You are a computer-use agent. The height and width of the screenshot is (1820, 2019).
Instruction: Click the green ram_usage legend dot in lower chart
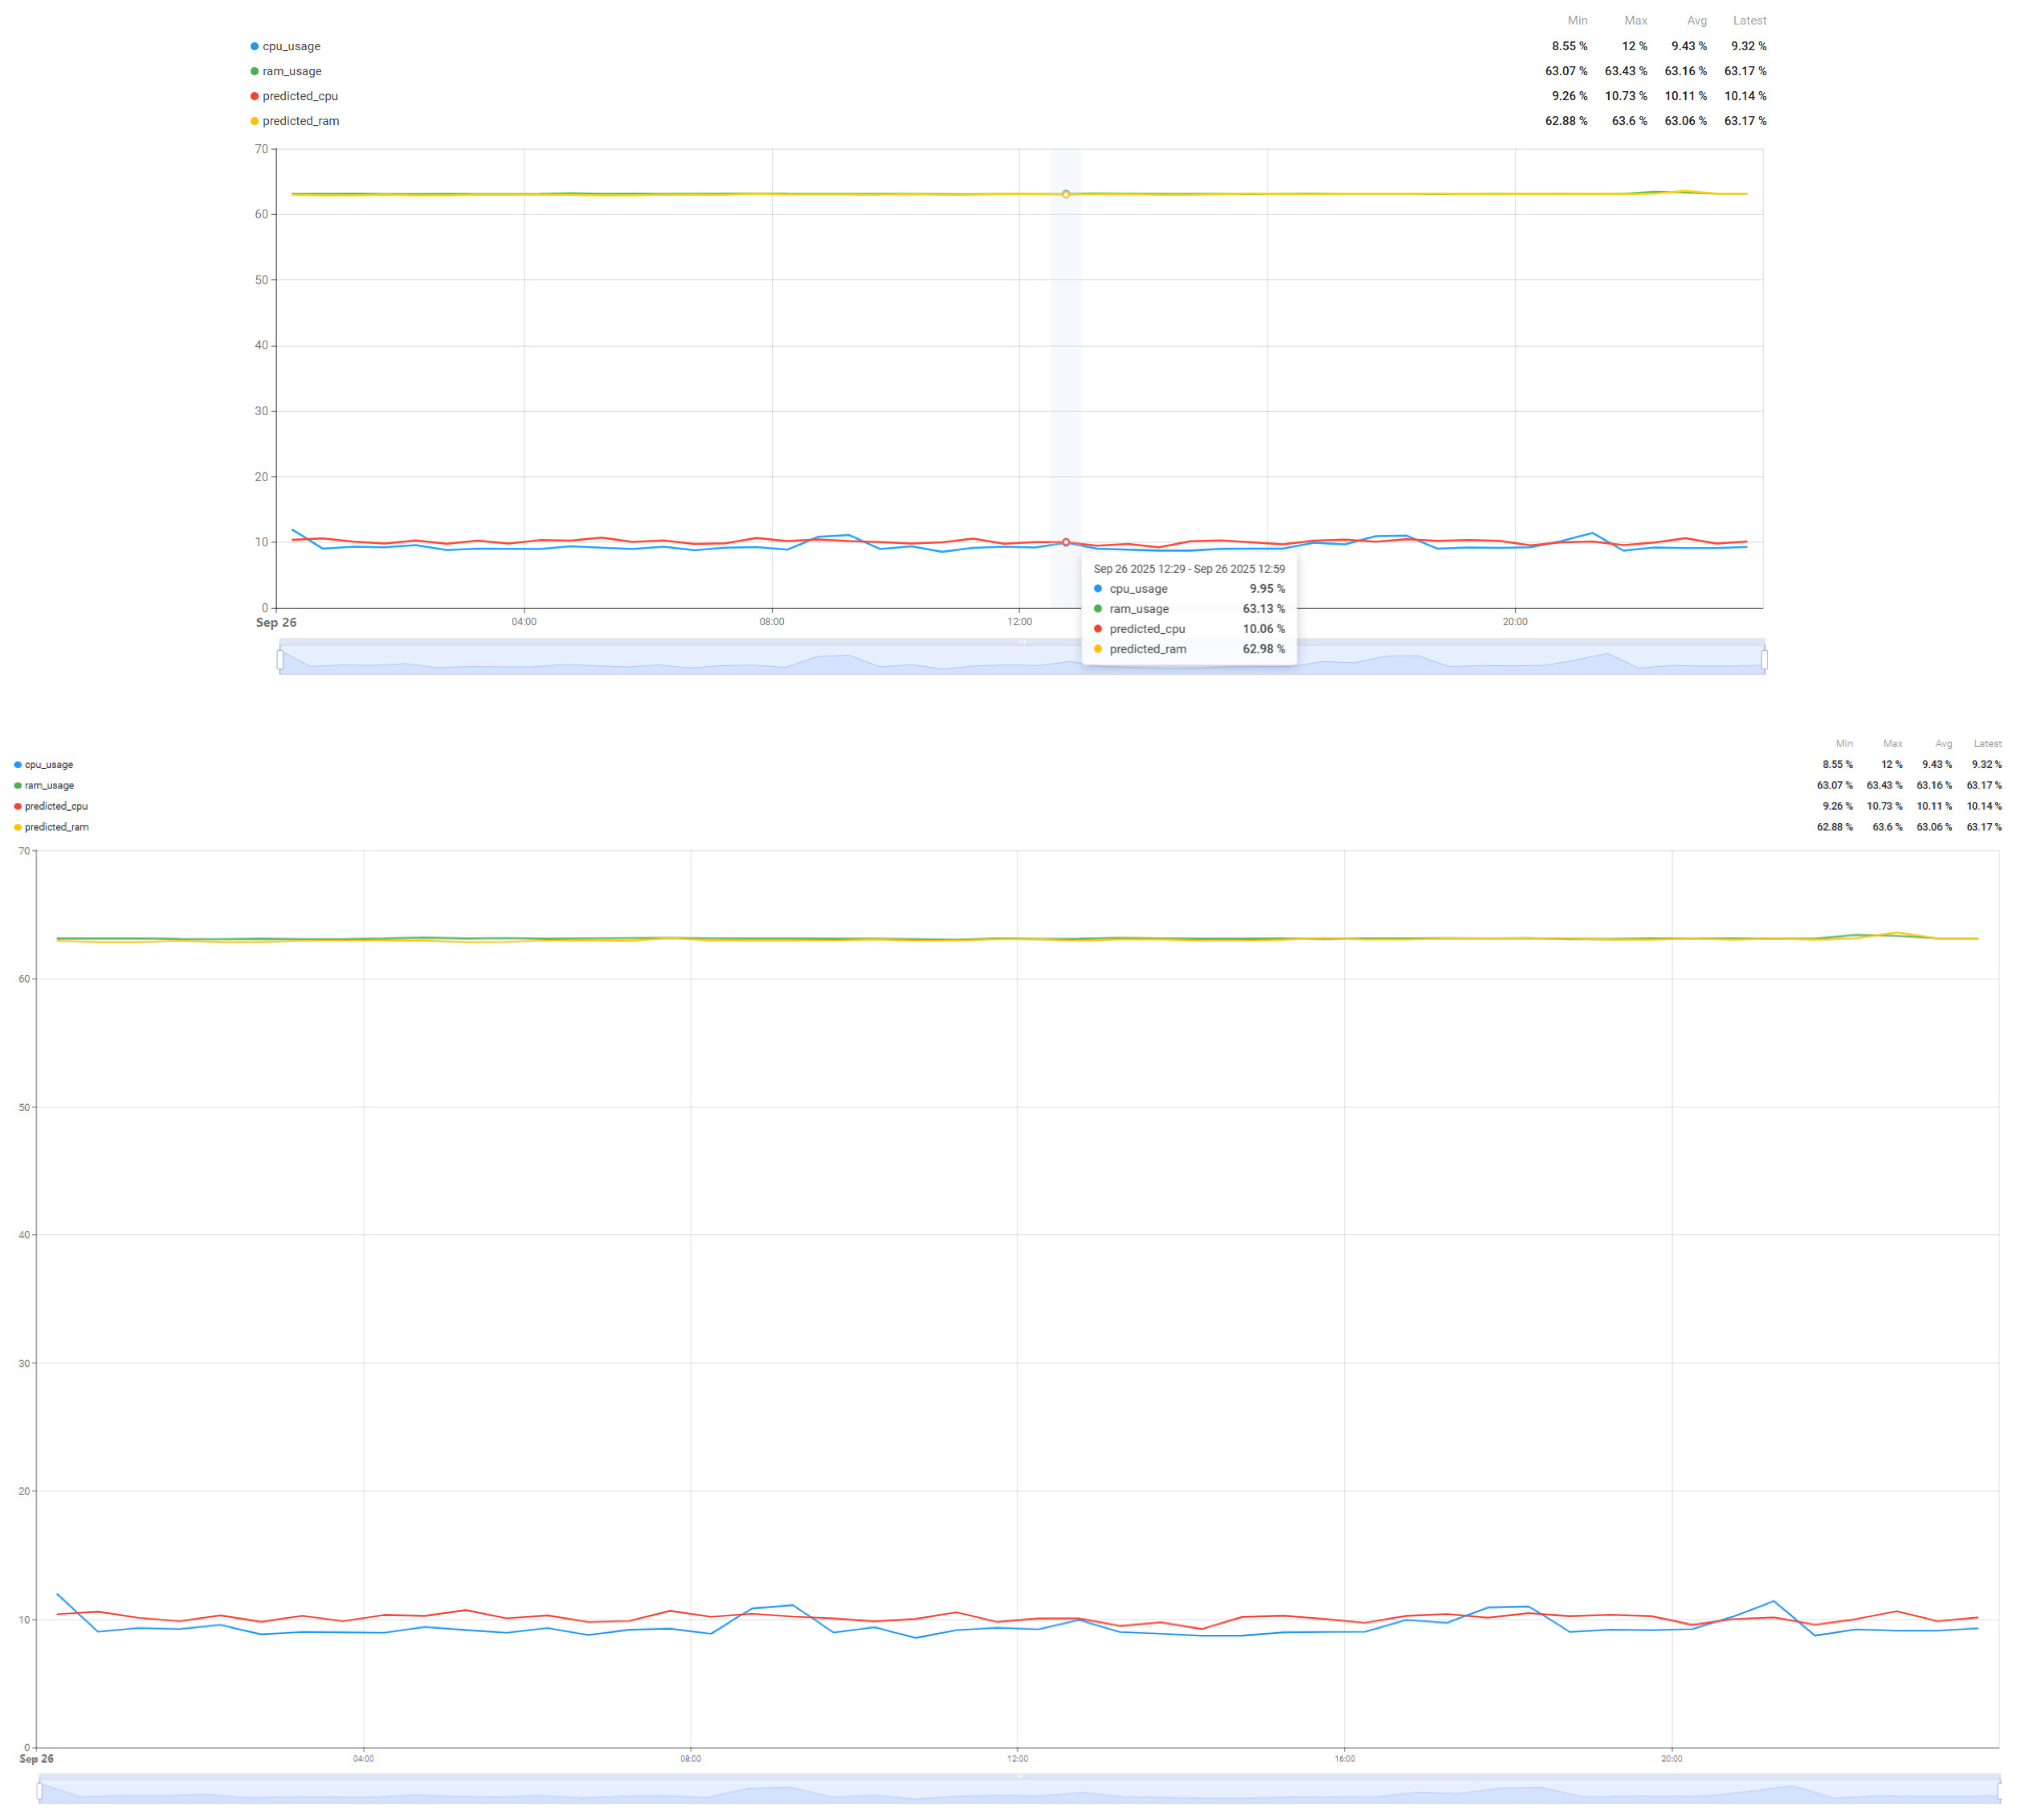18,786
